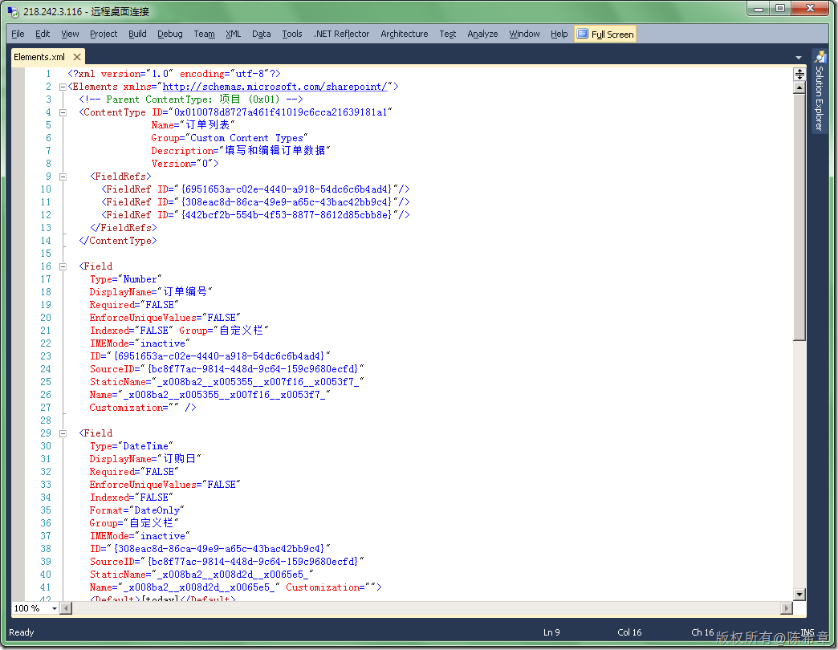The width and height of the screenshot is (838, 650).
Task: Select the Elements.xml tab
Action: point(39,57)
